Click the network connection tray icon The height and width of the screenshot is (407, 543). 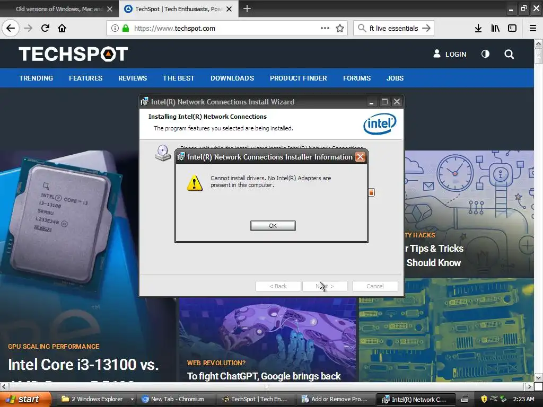(x=494, y=399)
